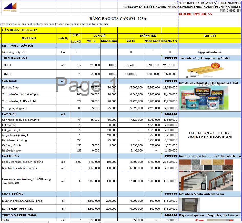Viewport: 242px width, 223px height.
Task: Select the 'TẦNG 2' row label
Action: tap(29, 74)
